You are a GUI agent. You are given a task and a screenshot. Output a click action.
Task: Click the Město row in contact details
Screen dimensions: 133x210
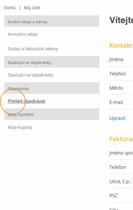121,88
